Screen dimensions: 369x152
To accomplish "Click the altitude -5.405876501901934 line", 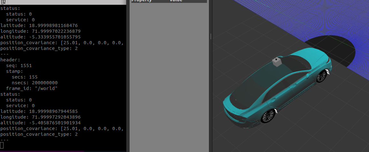I will coord(41,123).
